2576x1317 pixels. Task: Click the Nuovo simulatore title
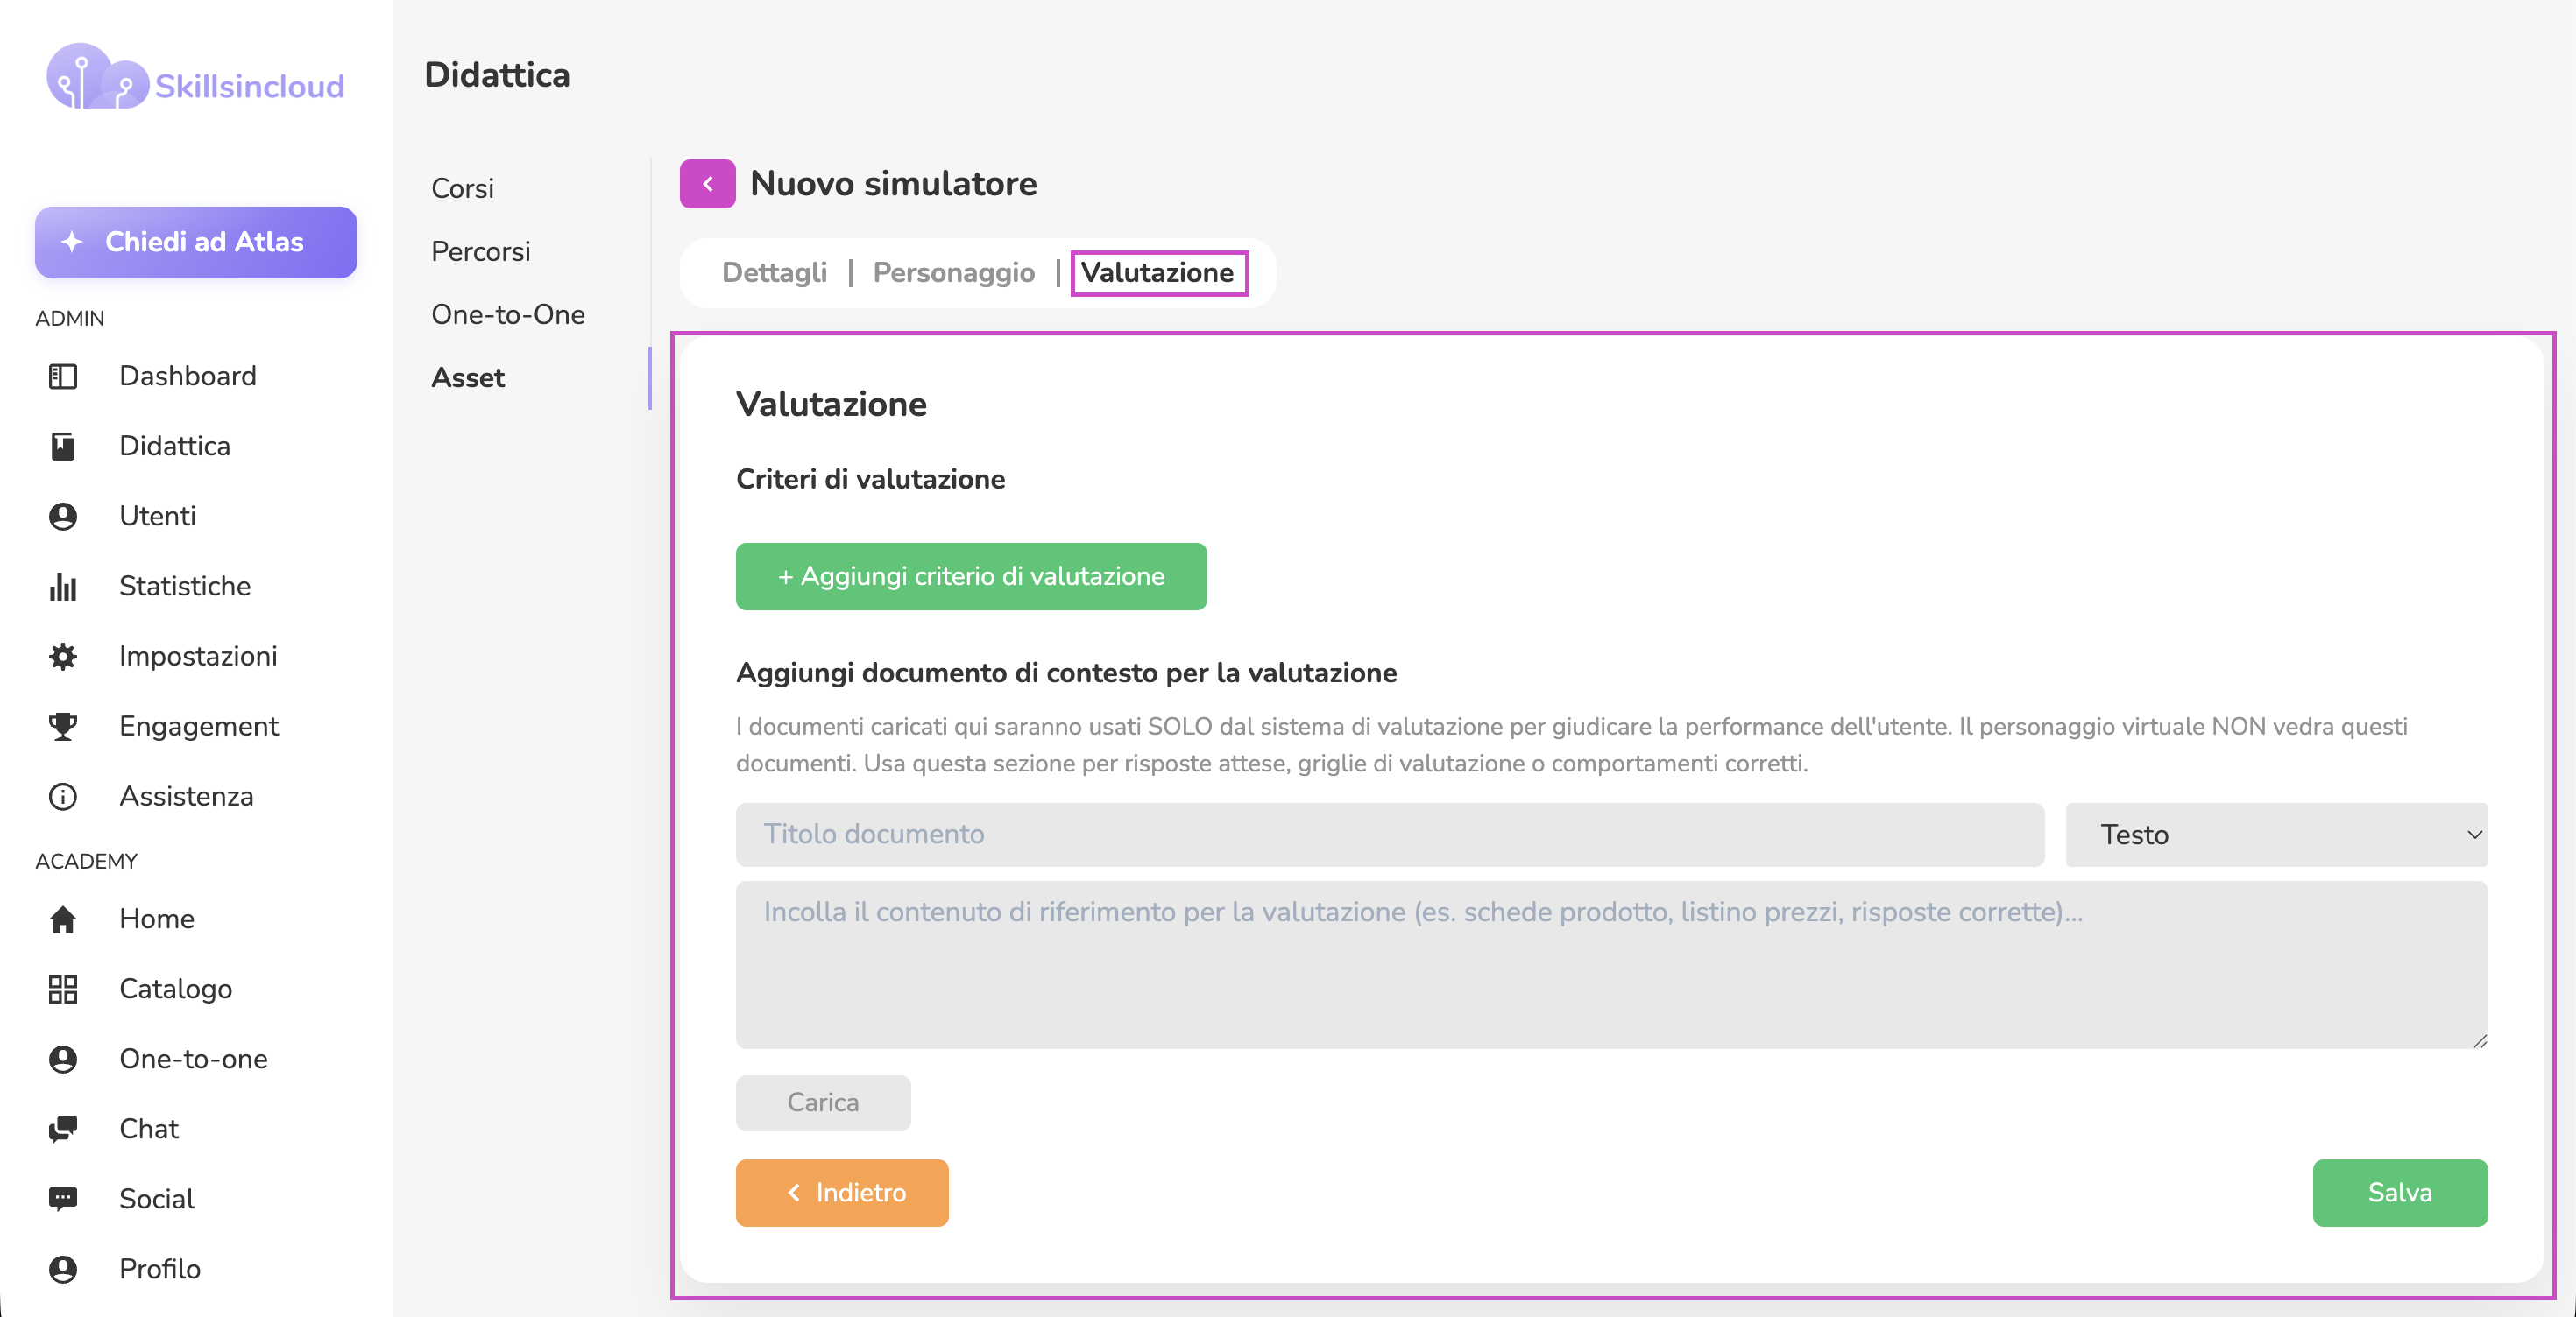coord(893,184)
